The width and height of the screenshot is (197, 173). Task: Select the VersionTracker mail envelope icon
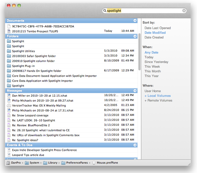(9, 105)
